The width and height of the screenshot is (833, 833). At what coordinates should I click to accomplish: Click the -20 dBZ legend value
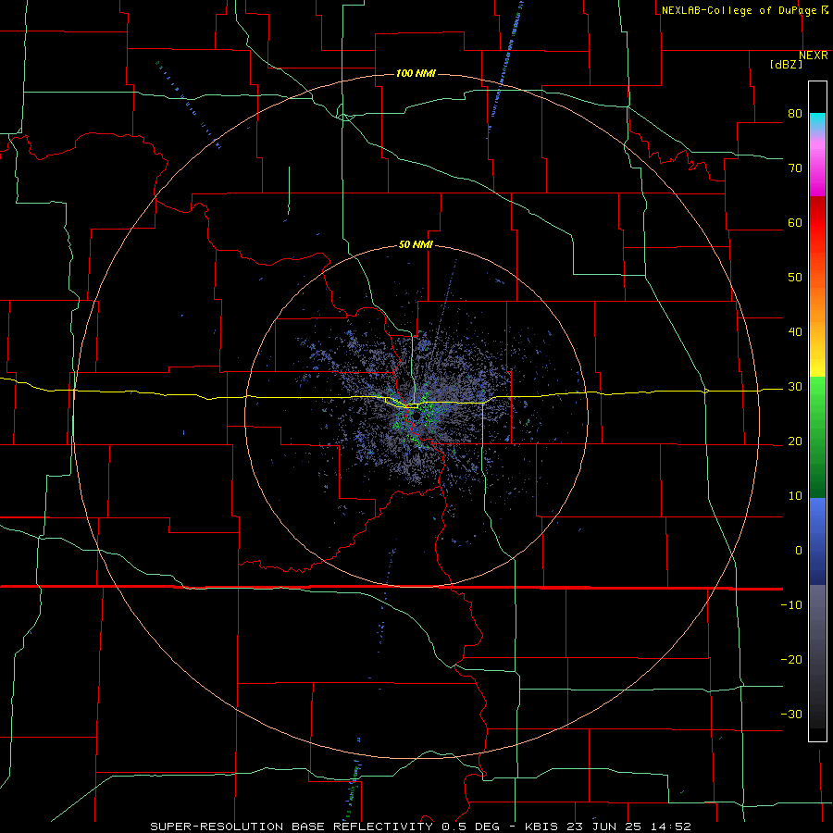pos(791,659)
